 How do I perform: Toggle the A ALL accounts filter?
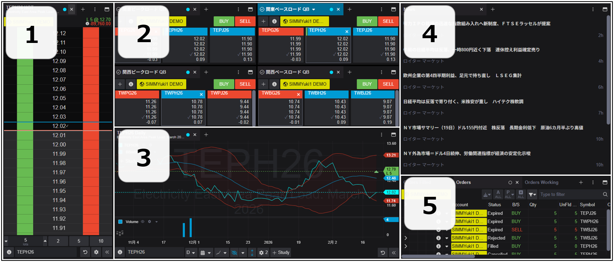pyautogui.click(x=498, y=194)
